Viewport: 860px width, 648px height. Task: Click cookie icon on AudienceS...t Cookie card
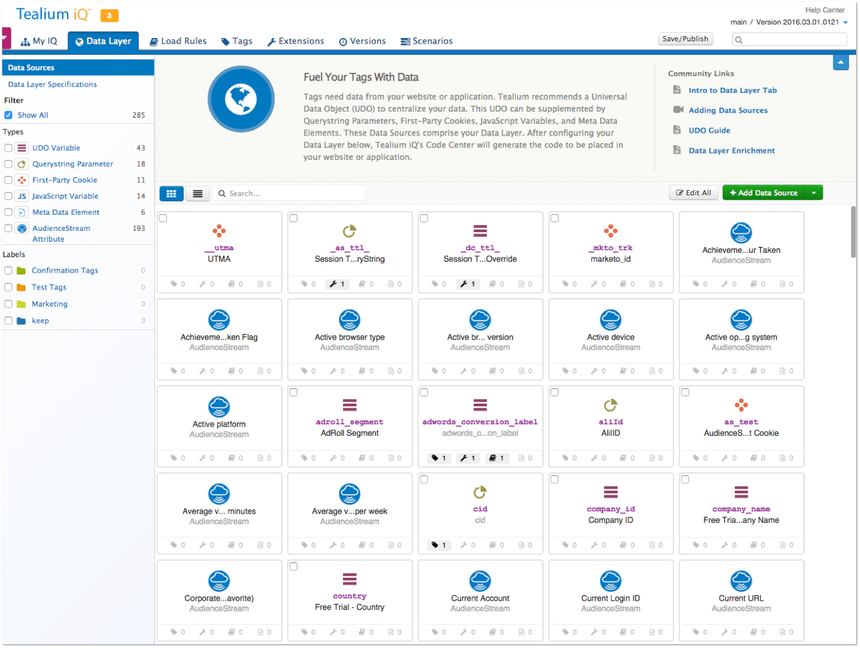(741, 405)
